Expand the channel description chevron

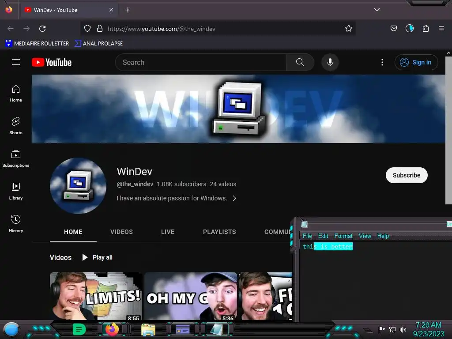(234, 198)
